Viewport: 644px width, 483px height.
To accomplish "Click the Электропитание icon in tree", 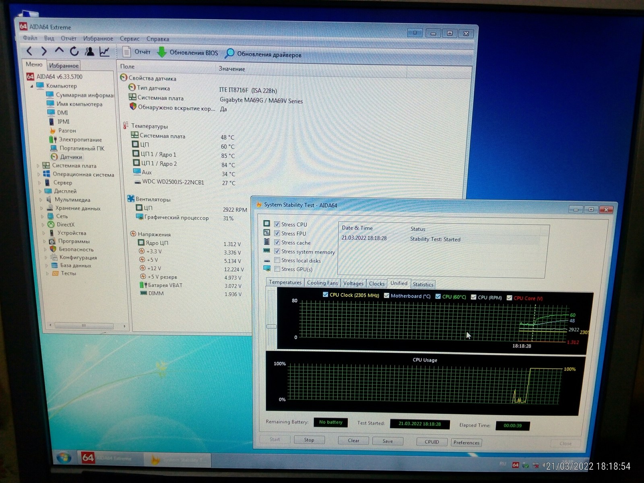I will tap(53, 139).
